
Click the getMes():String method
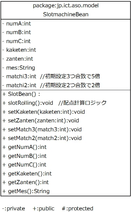tap(26, 191)
